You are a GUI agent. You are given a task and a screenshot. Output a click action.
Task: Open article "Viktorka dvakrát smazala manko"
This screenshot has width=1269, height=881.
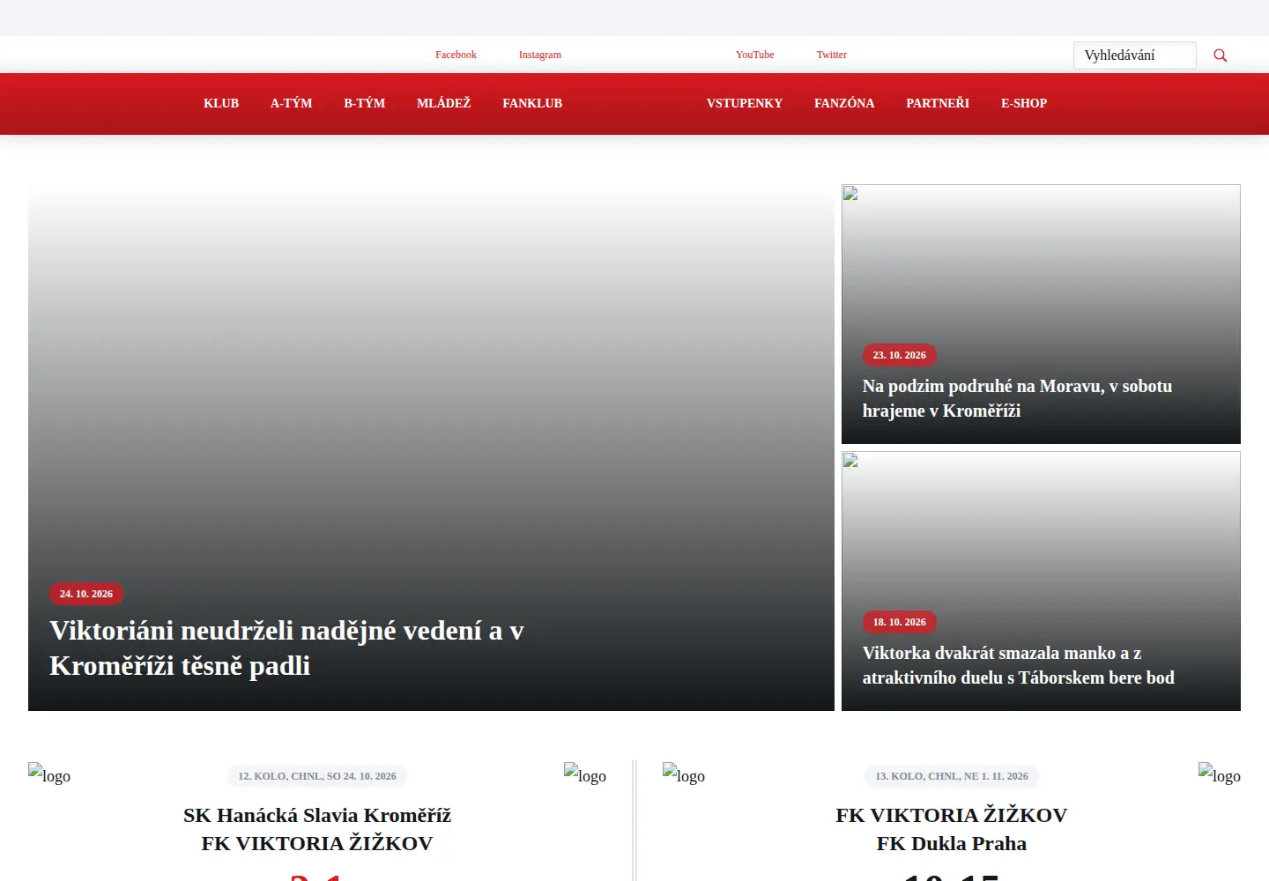pyautogui.click(x=1019, y=665)
